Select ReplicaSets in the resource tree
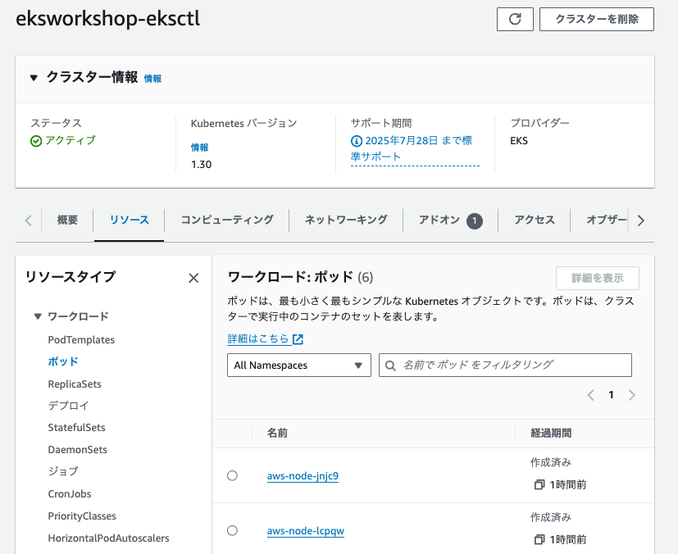Image resolution: width=678 pixels, height=554 pixels. [x=75, y=384]
